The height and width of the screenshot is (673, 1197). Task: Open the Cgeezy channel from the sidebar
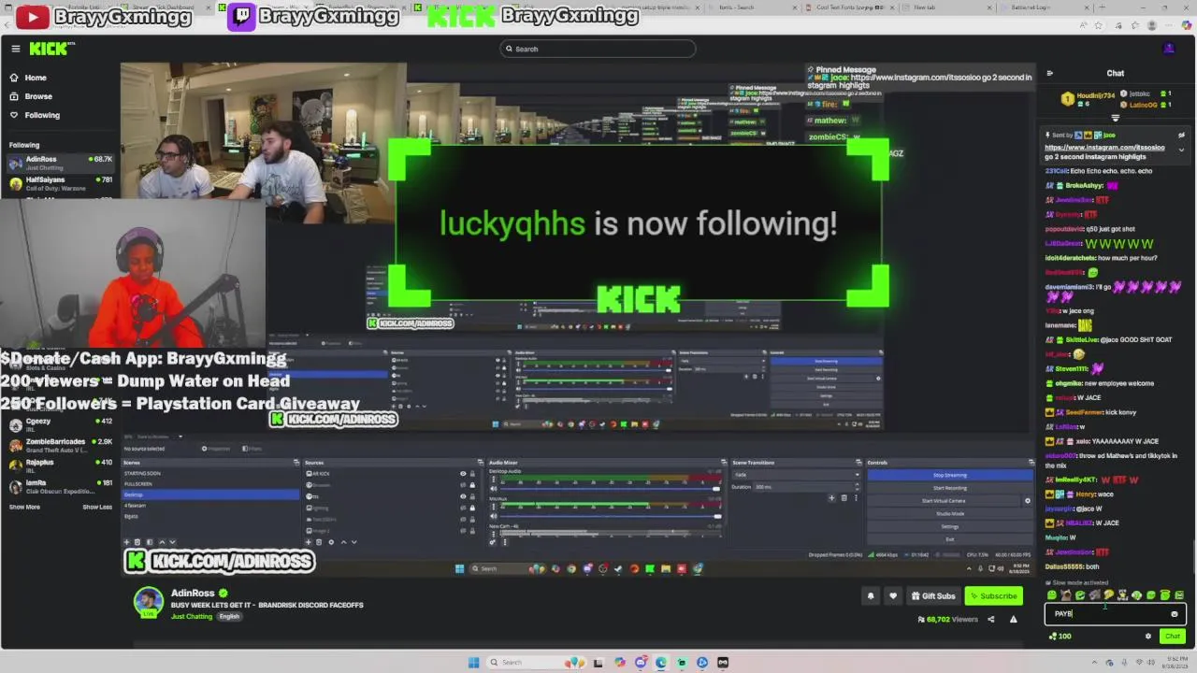click(x=61, y=424)
